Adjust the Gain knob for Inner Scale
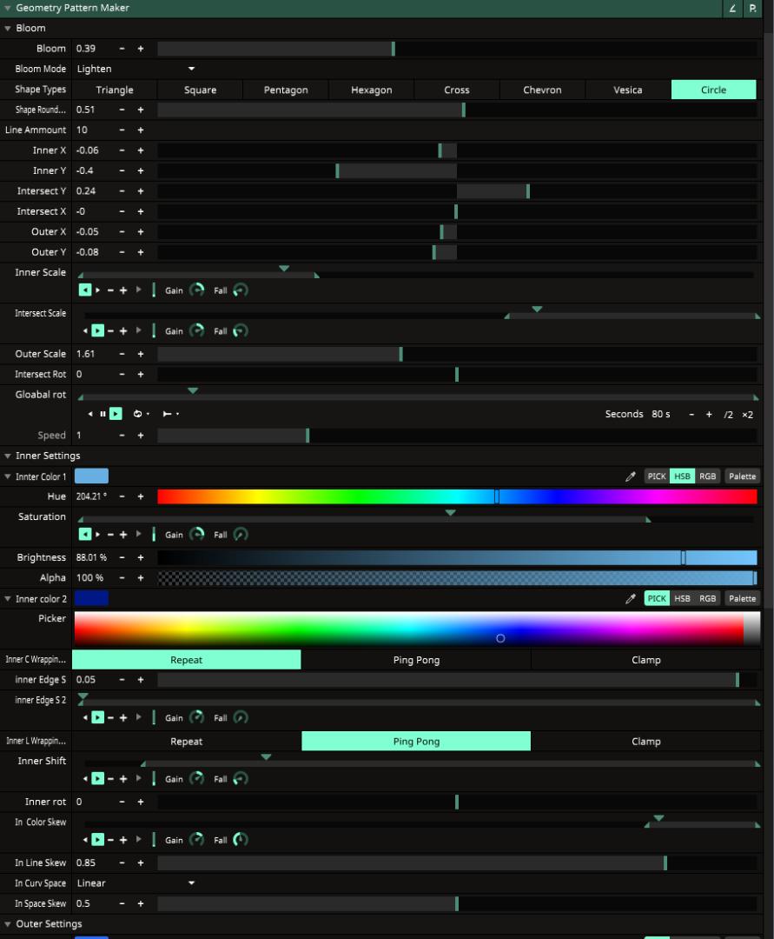This screenshot has height=939, width=774. 197,290
